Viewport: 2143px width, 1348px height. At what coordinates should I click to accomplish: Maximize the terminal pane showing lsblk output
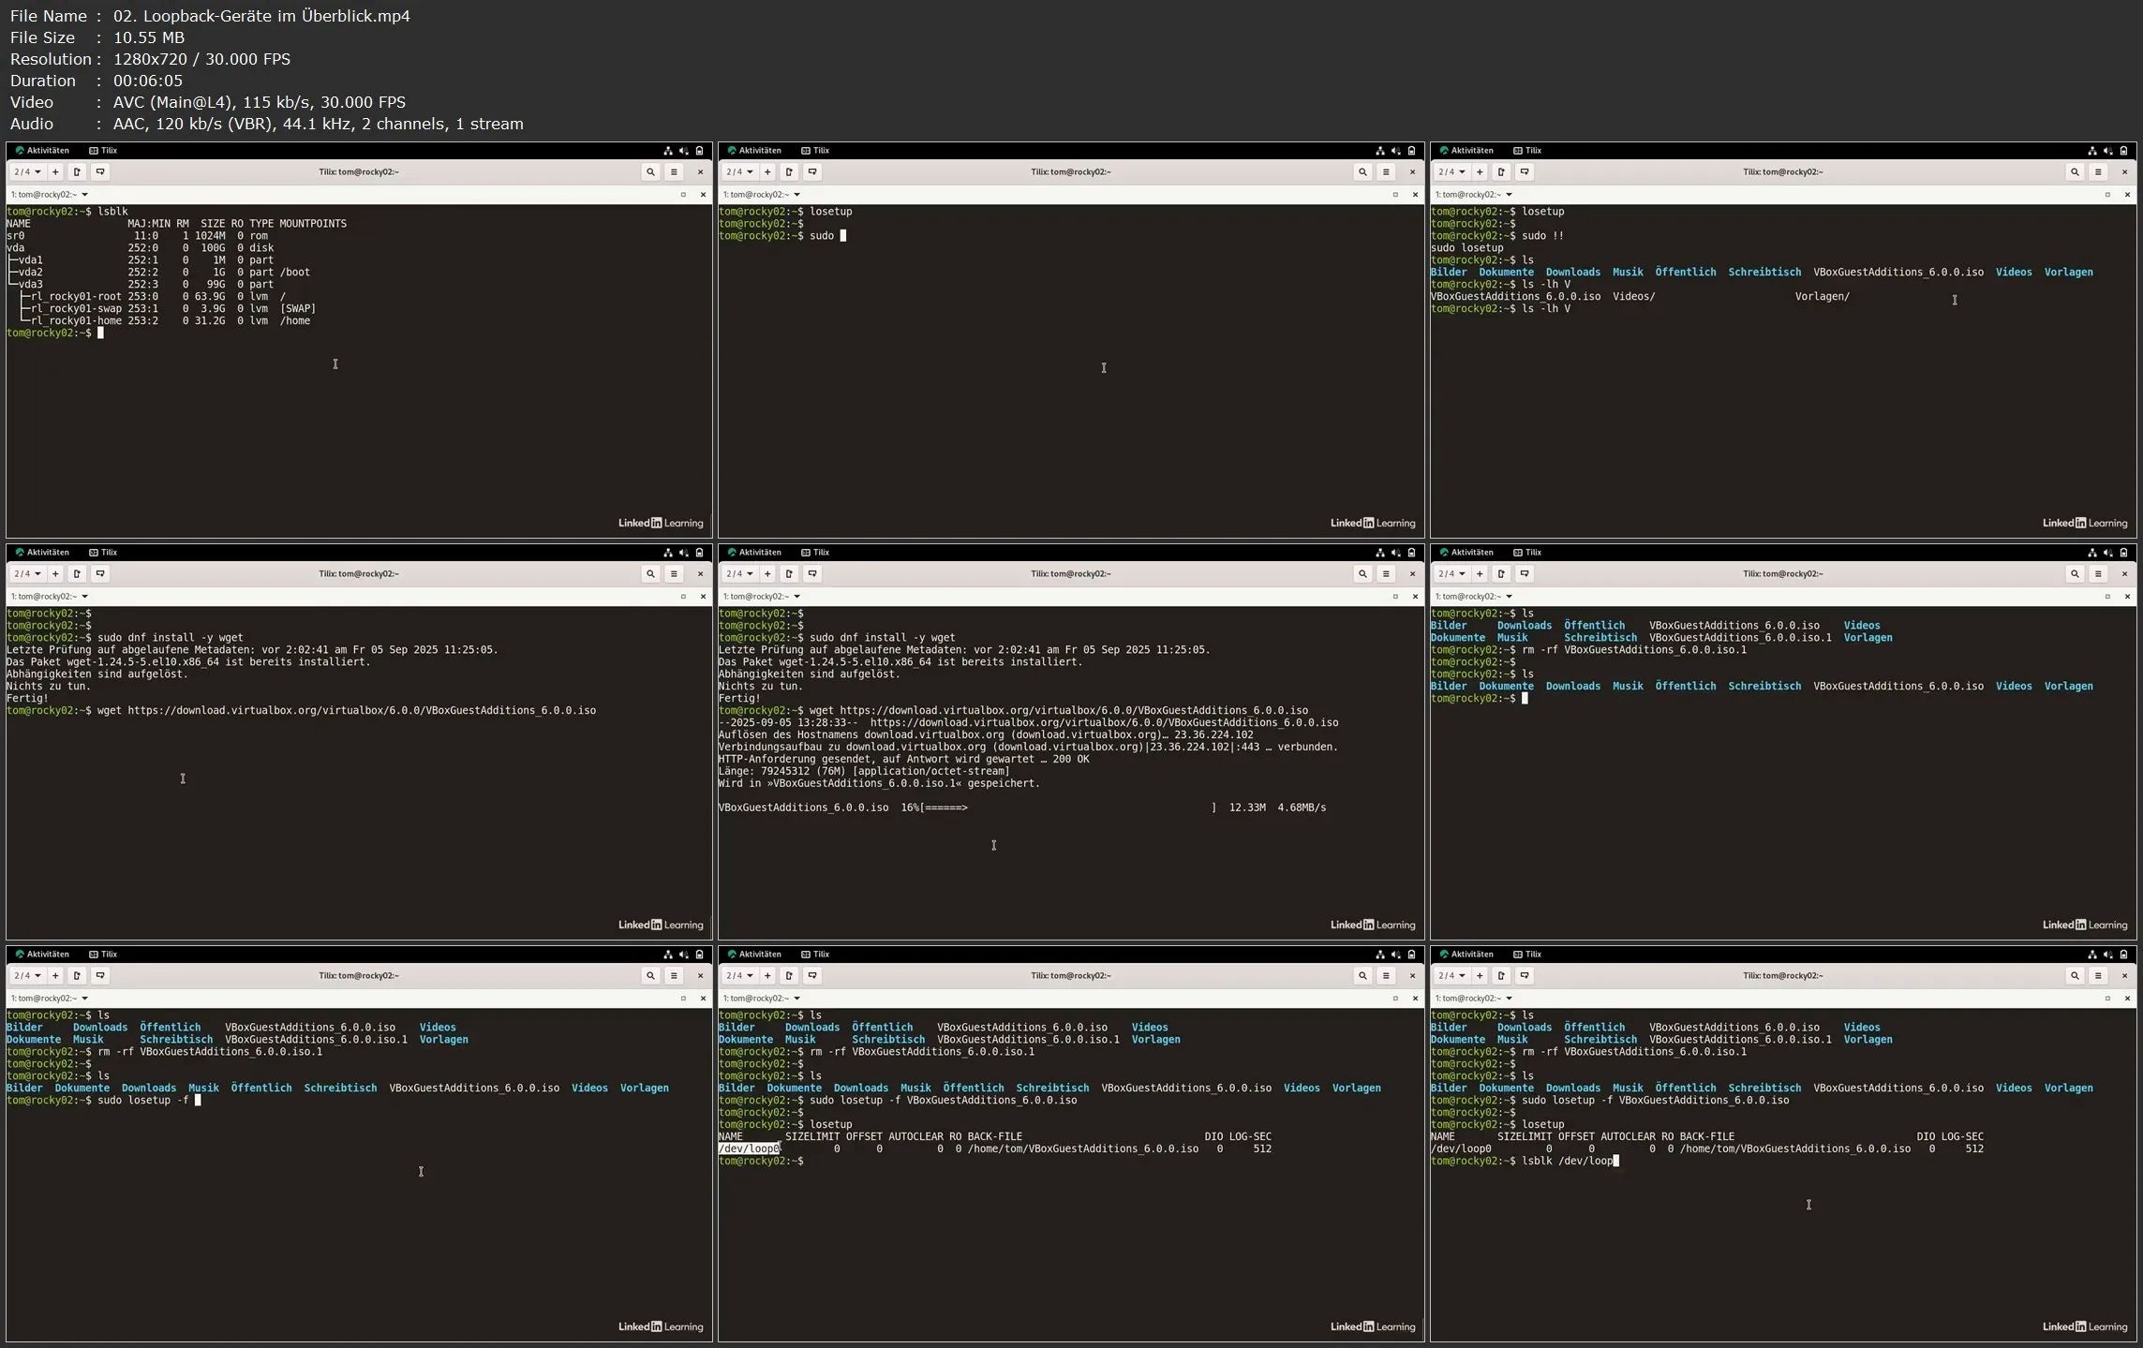tap(683, 195)
